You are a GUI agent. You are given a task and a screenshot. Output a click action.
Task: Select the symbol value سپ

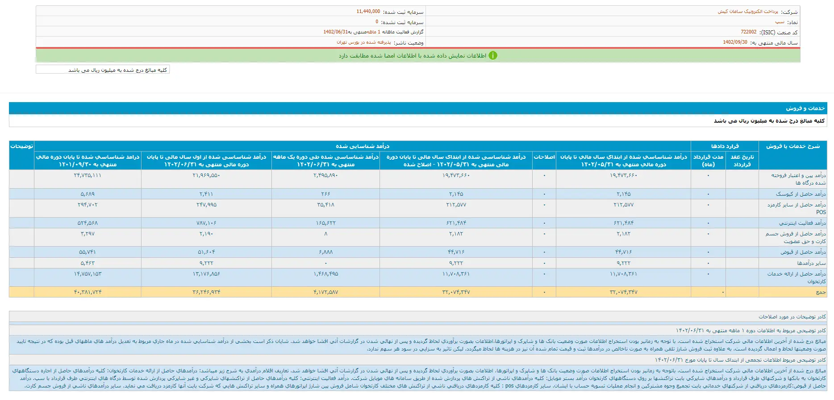tap(780, 22)
